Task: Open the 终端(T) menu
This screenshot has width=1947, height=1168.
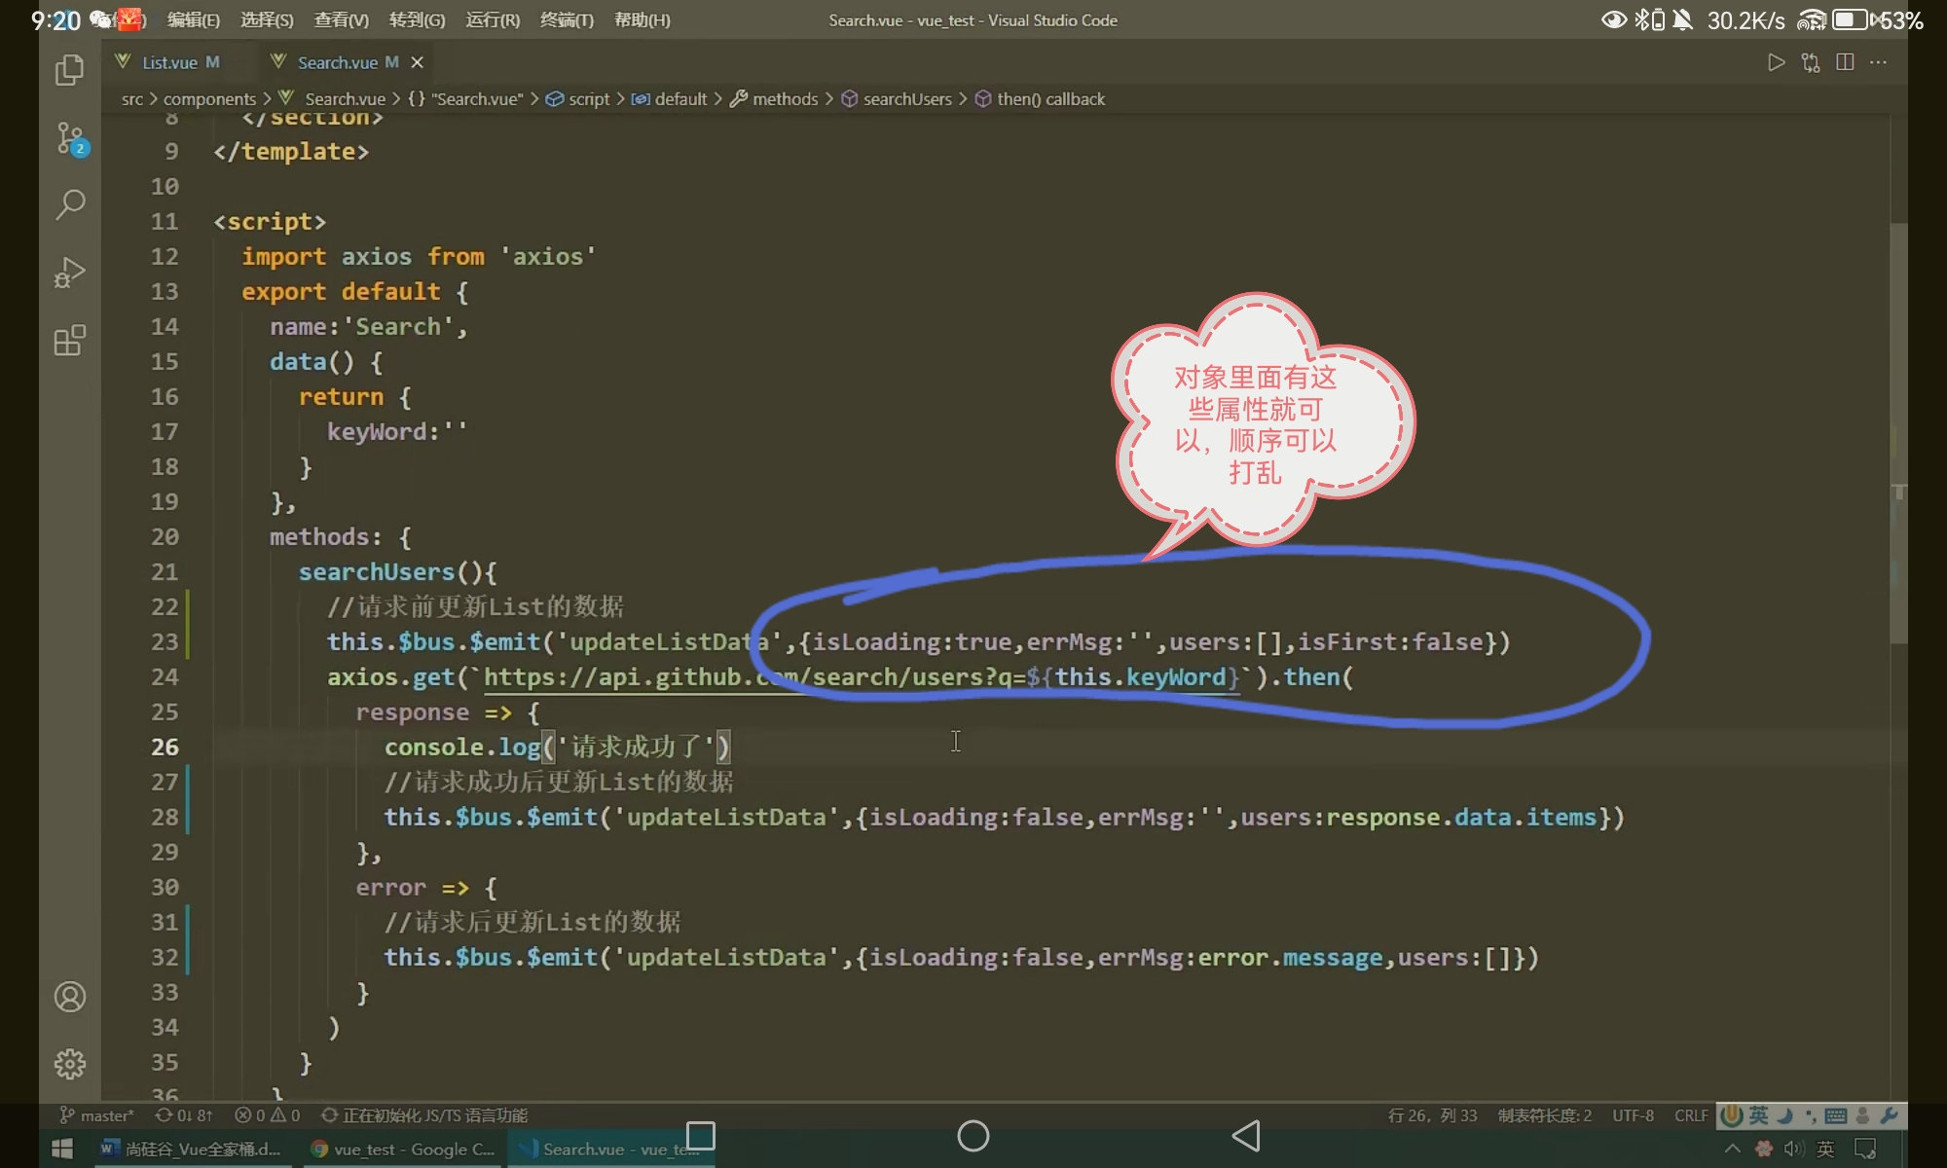Action: 567,19
